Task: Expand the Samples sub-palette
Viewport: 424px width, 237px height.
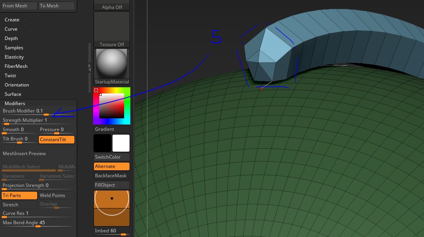Action: 14,48
